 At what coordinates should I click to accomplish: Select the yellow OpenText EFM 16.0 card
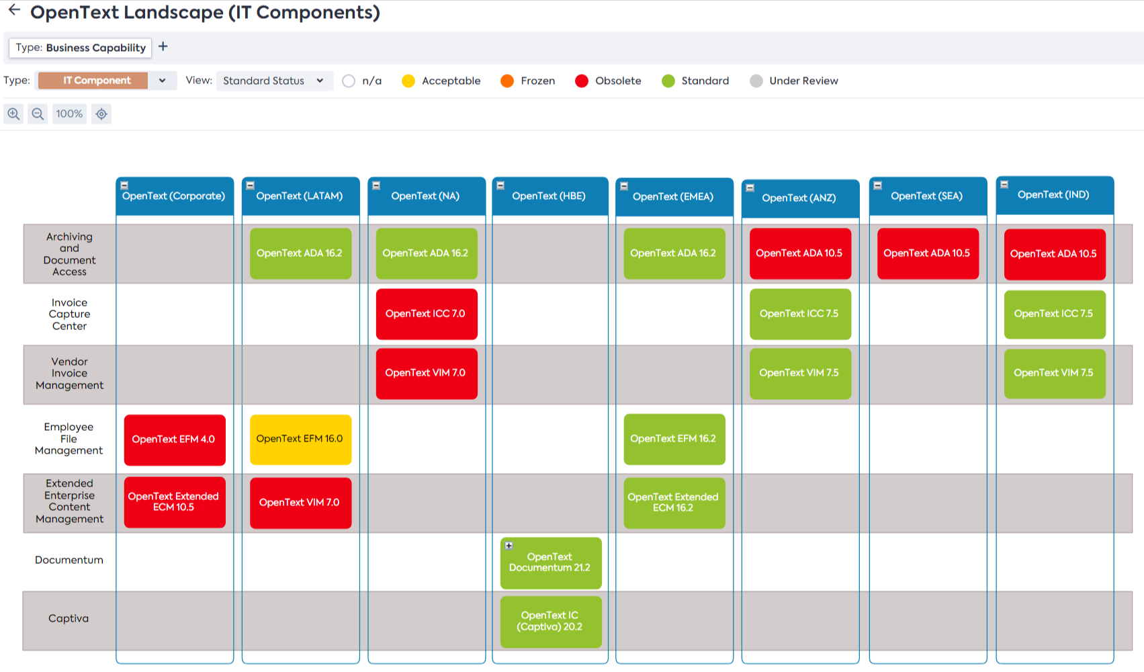[300, 439]
